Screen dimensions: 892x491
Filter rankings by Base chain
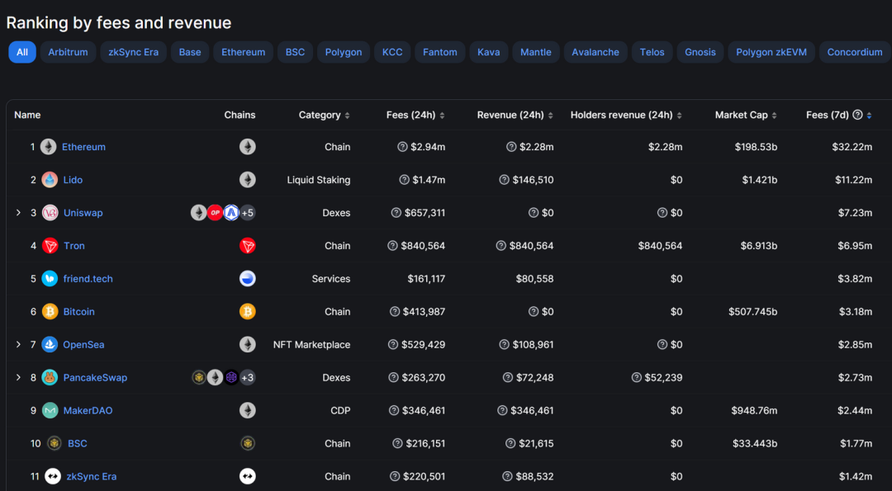click(190, 52)
